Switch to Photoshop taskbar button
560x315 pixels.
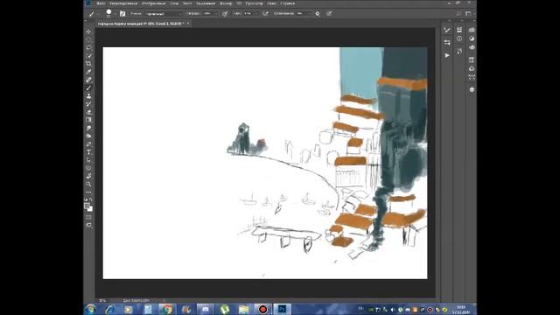point(282,309)
